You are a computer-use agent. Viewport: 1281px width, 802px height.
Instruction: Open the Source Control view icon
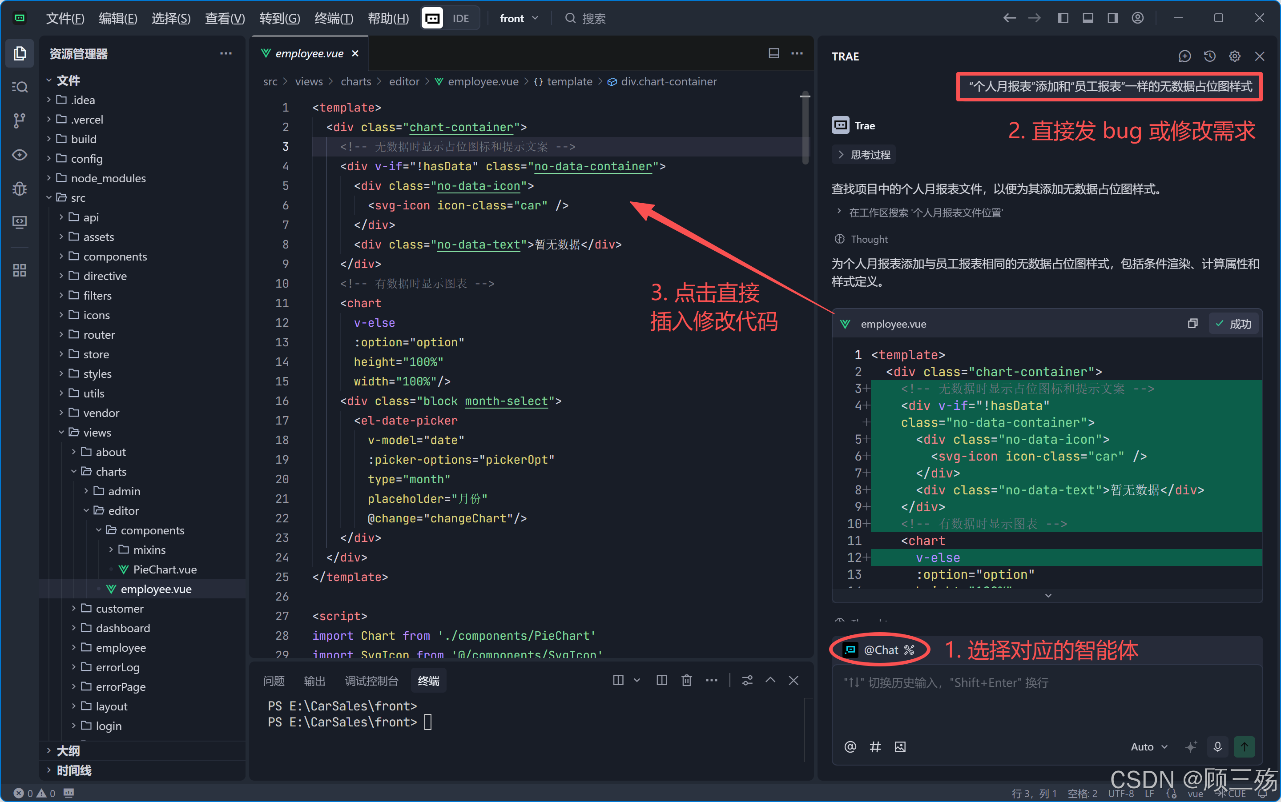[20, 120]
